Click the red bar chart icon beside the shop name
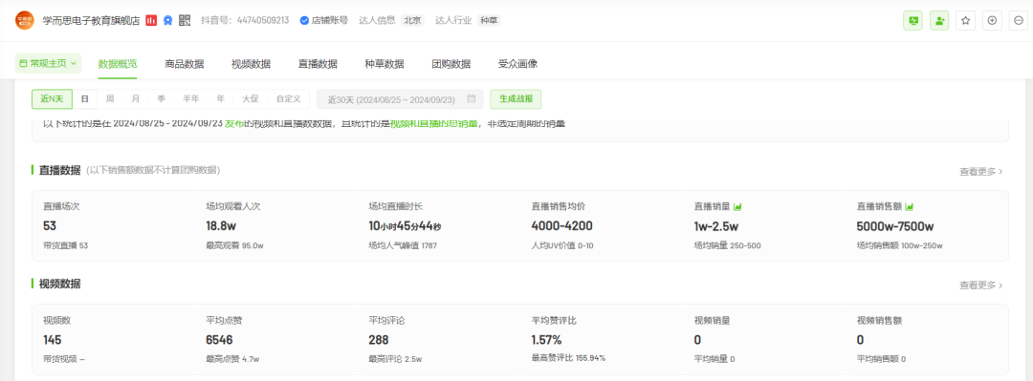 click(x=151, y=20)
